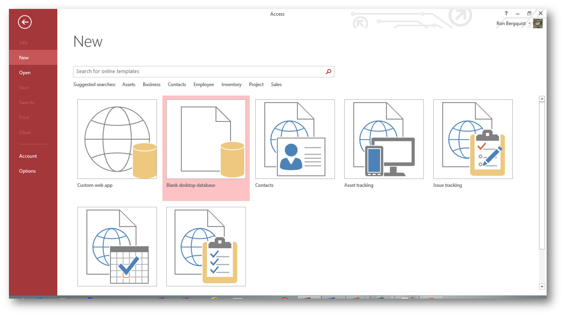Open the clipboard checklist template thumbnail

click(206, 246)
